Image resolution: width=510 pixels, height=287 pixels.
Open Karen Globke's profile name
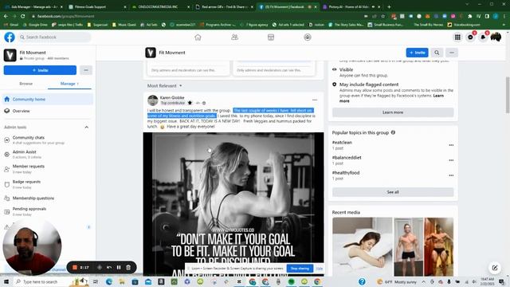click(172, 97)
